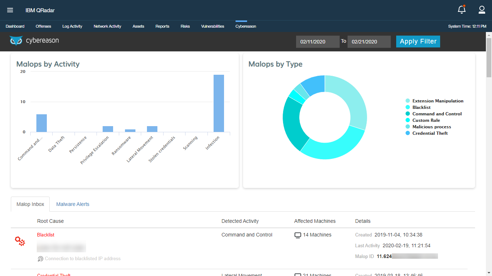Open the user profile menu

[482, 10]
